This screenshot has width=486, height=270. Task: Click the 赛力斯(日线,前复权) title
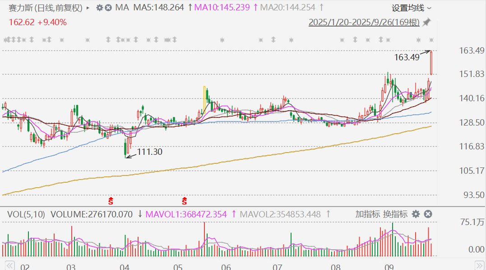tap(46, 8)
